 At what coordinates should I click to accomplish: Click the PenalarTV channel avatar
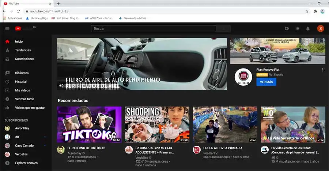point(197,149)
